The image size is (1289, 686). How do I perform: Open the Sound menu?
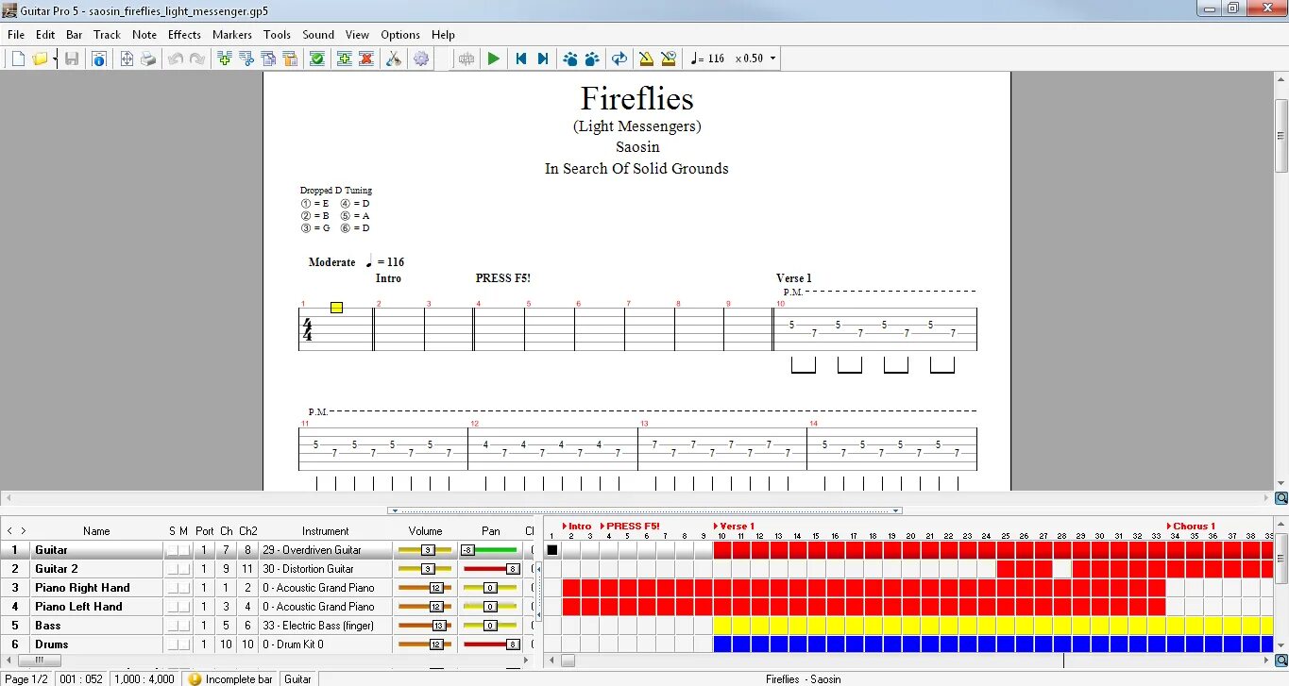[x=318, y=35]
